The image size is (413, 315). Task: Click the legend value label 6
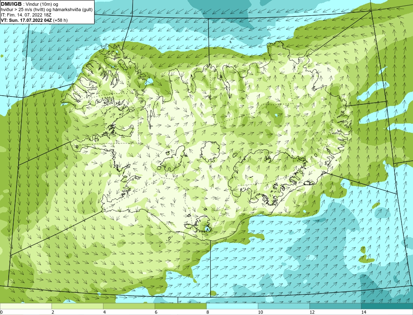(156, 312)
